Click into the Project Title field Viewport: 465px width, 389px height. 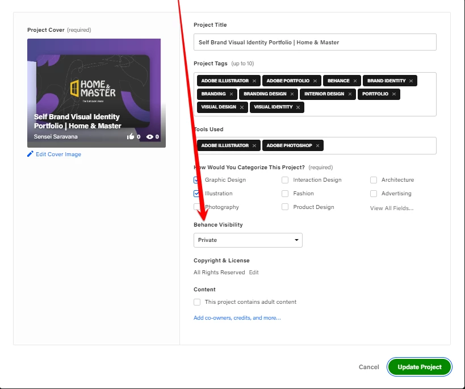tap(315, 42)
